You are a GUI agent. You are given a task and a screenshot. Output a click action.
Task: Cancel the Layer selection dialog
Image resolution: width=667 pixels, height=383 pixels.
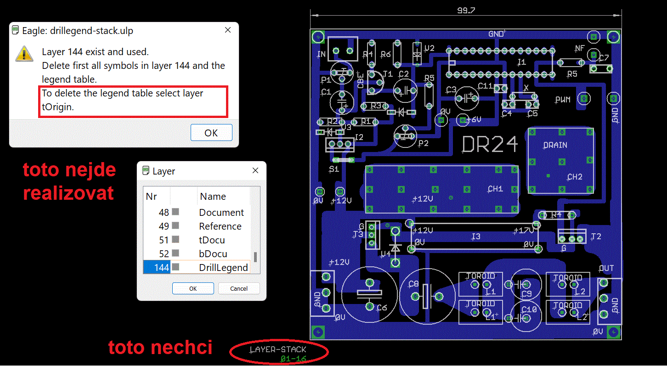[238, 288]
